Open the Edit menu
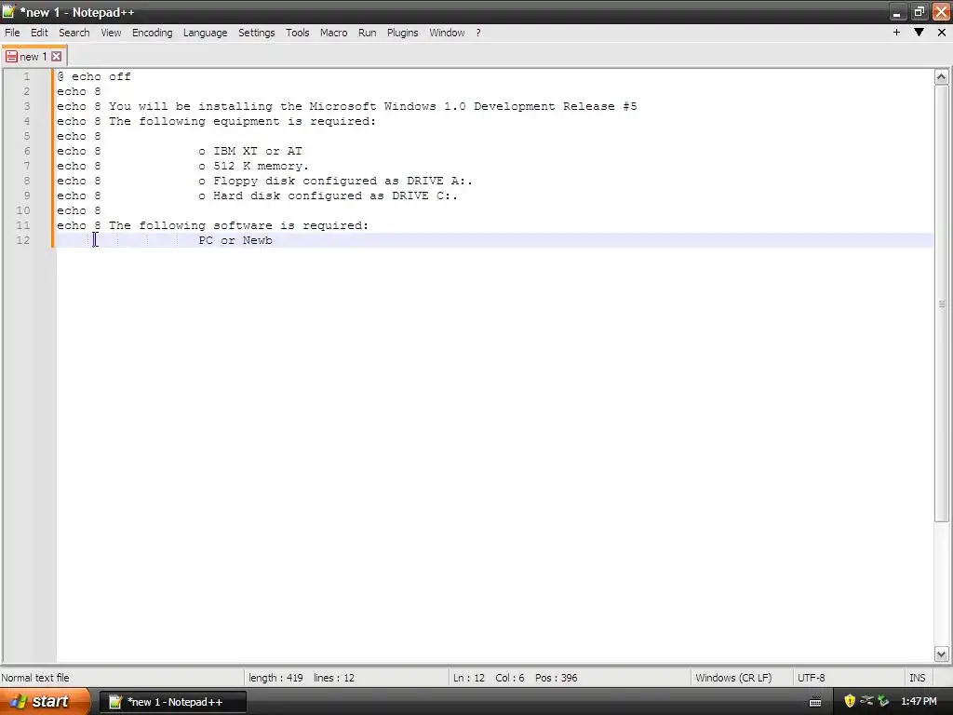The image size is (953, 715). 39,33
